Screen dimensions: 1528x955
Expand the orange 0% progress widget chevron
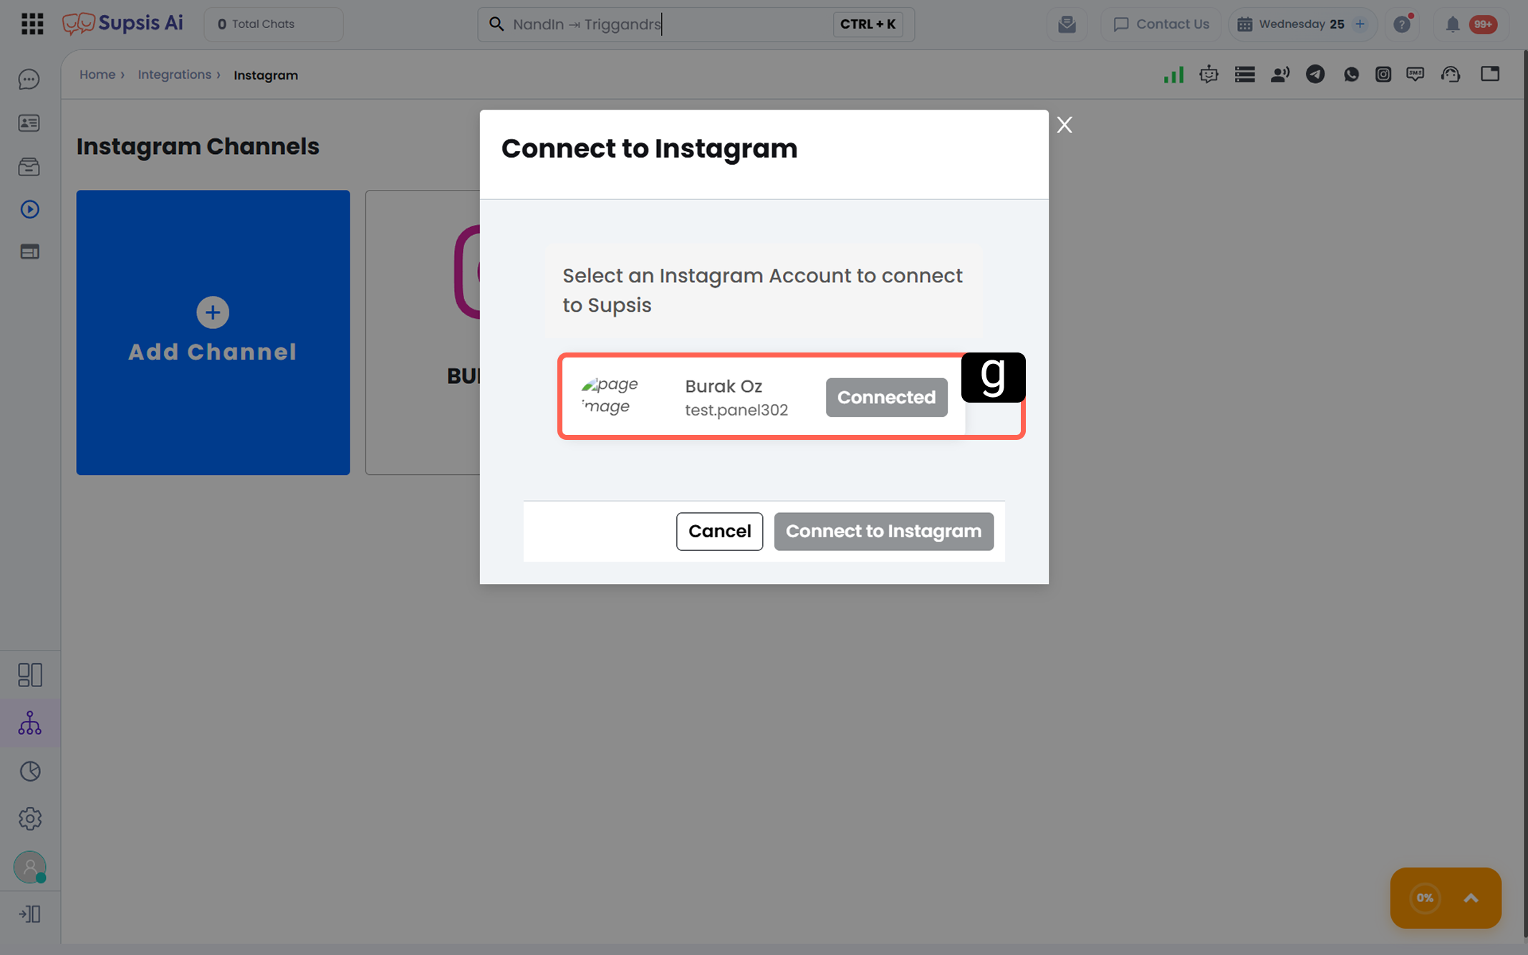pos(1471,898)
